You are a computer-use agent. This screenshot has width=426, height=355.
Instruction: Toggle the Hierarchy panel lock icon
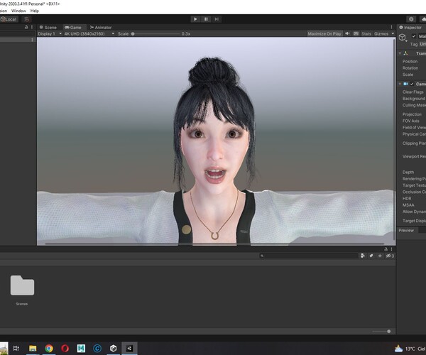(x=26, y=27)
